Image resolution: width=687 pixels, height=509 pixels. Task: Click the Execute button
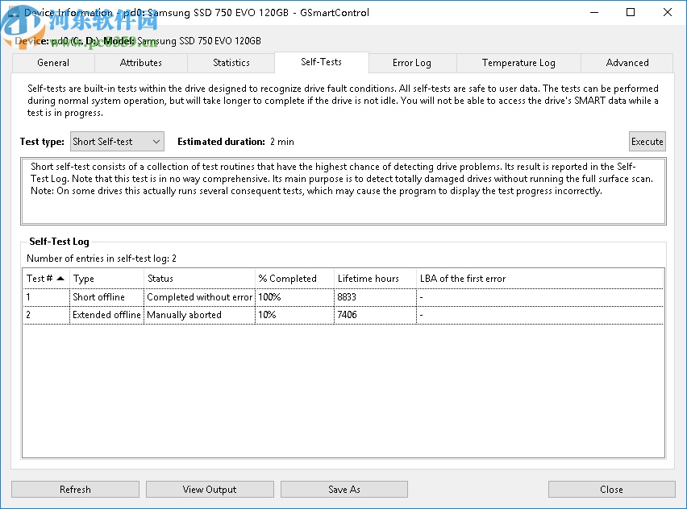click(647, 142)
